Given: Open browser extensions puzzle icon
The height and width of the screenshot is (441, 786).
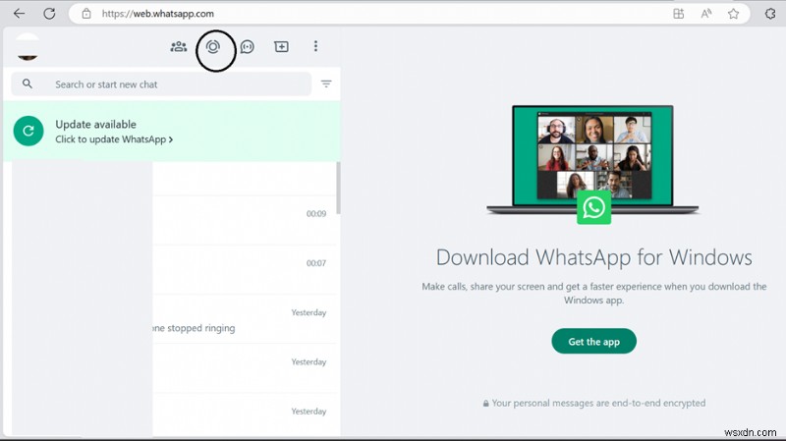Looking at the screenshot, I should [x=770, y=14].
